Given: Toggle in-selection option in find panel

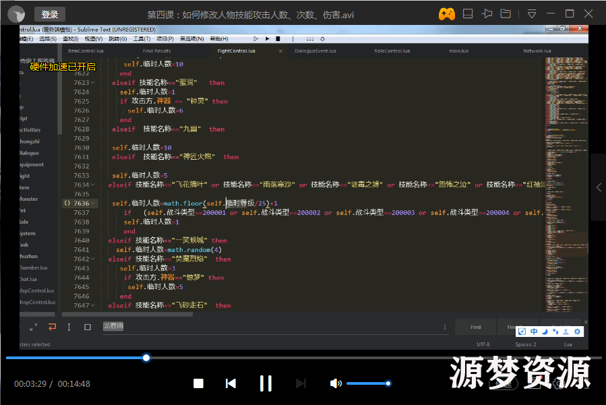Looking at the screenshot, I should (69, 327).
